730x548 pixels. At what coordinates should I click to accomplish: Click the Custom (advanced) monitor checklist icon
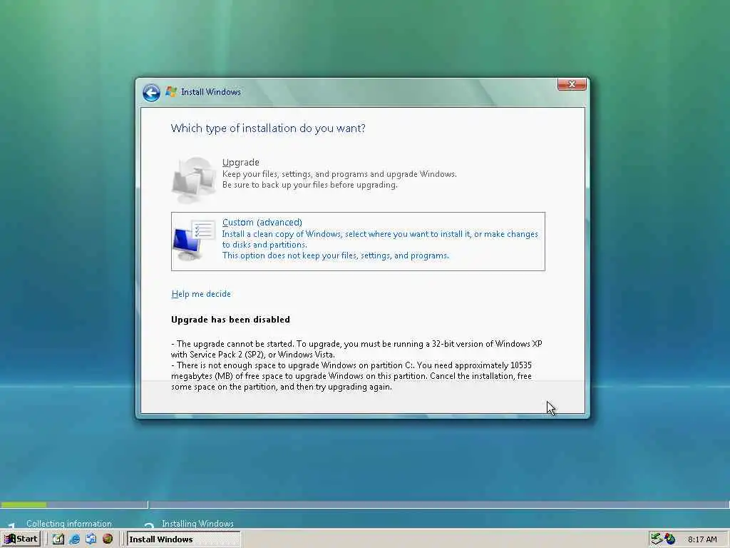[x=194, y=241]
